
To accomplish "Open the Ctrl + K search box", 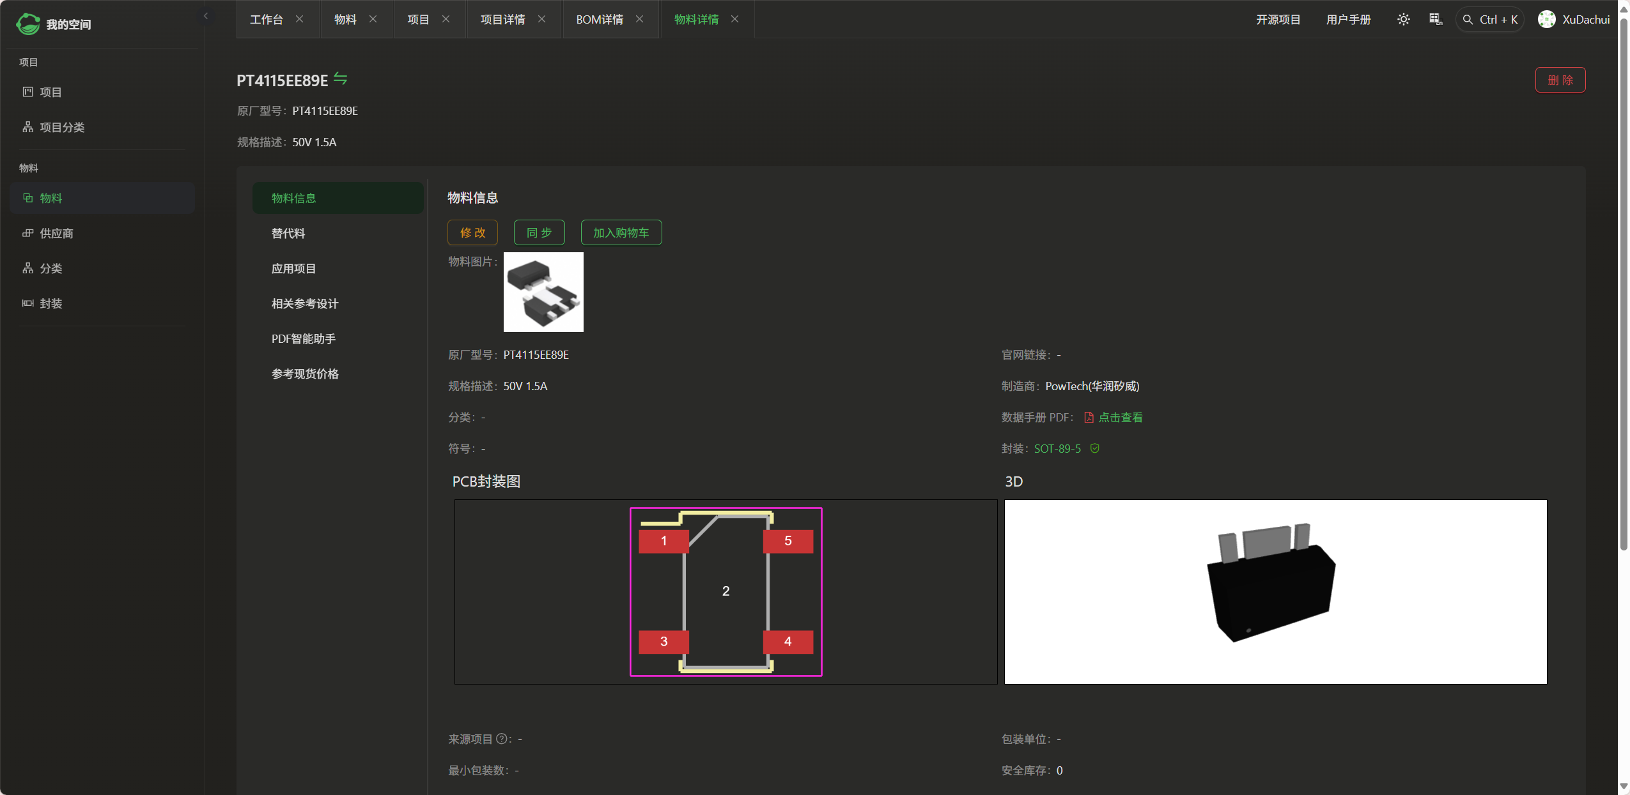I will coord(1490,19).
